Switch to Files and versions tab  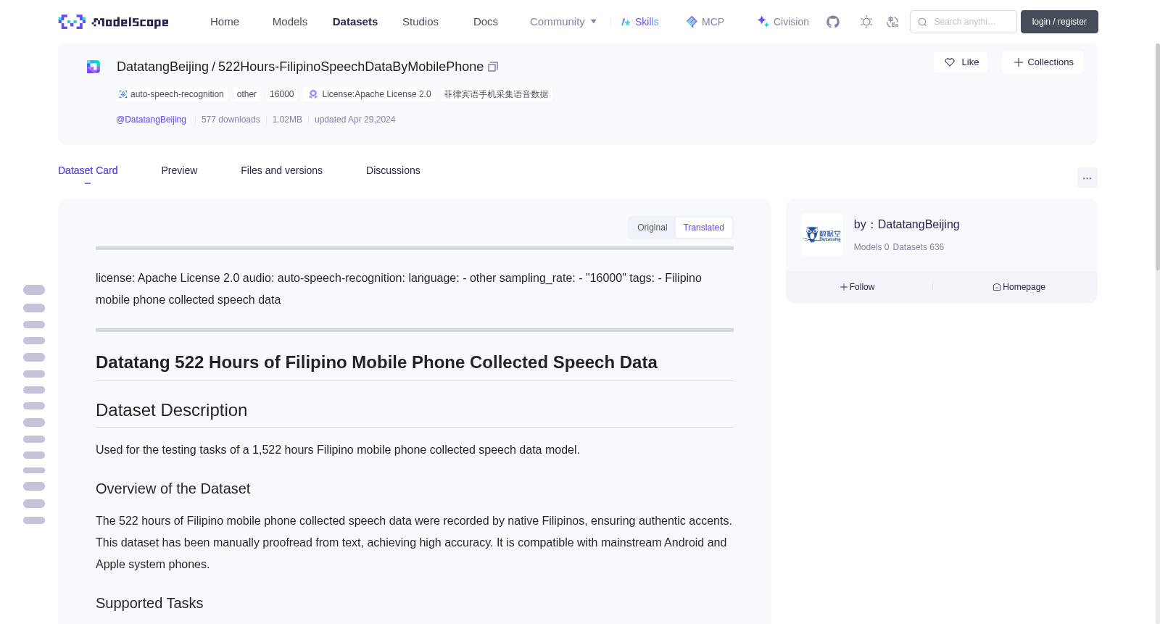[x=281, y=170]
